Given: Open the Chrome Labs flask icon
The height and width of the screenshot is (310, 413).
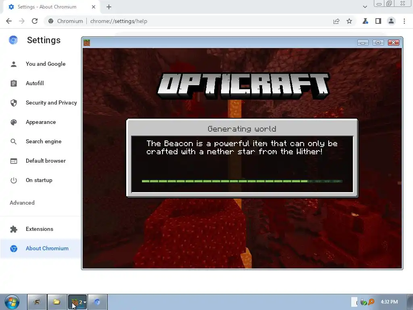Looking at the screenshot, I should 365,21.
